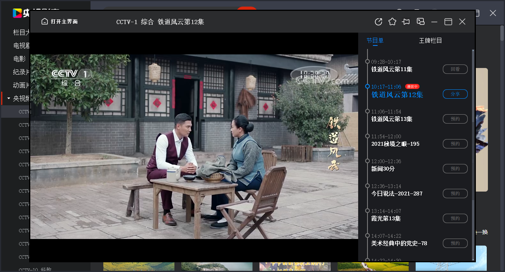The height and width of the screenshot is (272, 505).
Task: Click the app logo in background window
Action: [x=17, y=13]
